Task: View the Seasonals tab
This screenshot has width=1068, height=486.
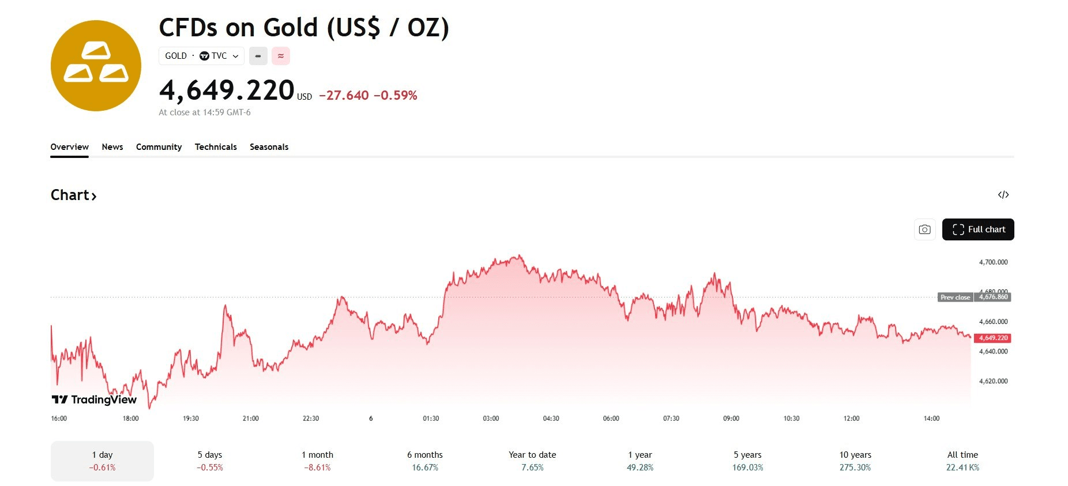Action: click(269, 147)
